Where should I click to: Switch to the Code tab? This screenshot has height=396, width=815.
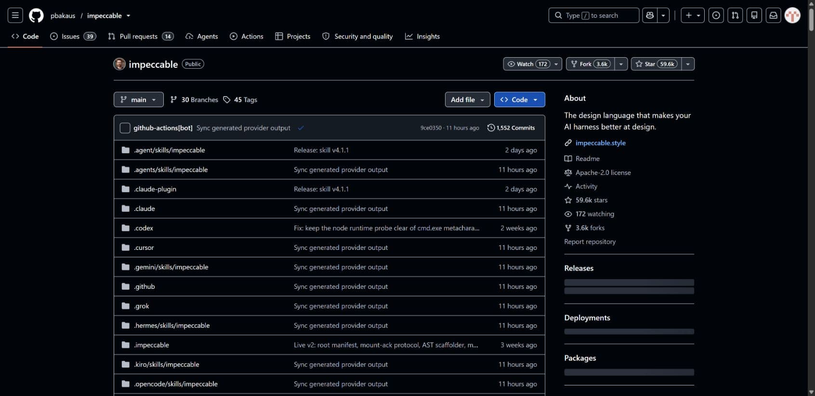click(25, 36)
